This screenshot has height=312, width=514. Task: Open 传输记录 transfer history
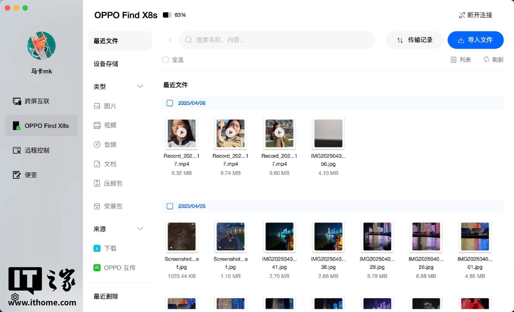click(414, 40)
